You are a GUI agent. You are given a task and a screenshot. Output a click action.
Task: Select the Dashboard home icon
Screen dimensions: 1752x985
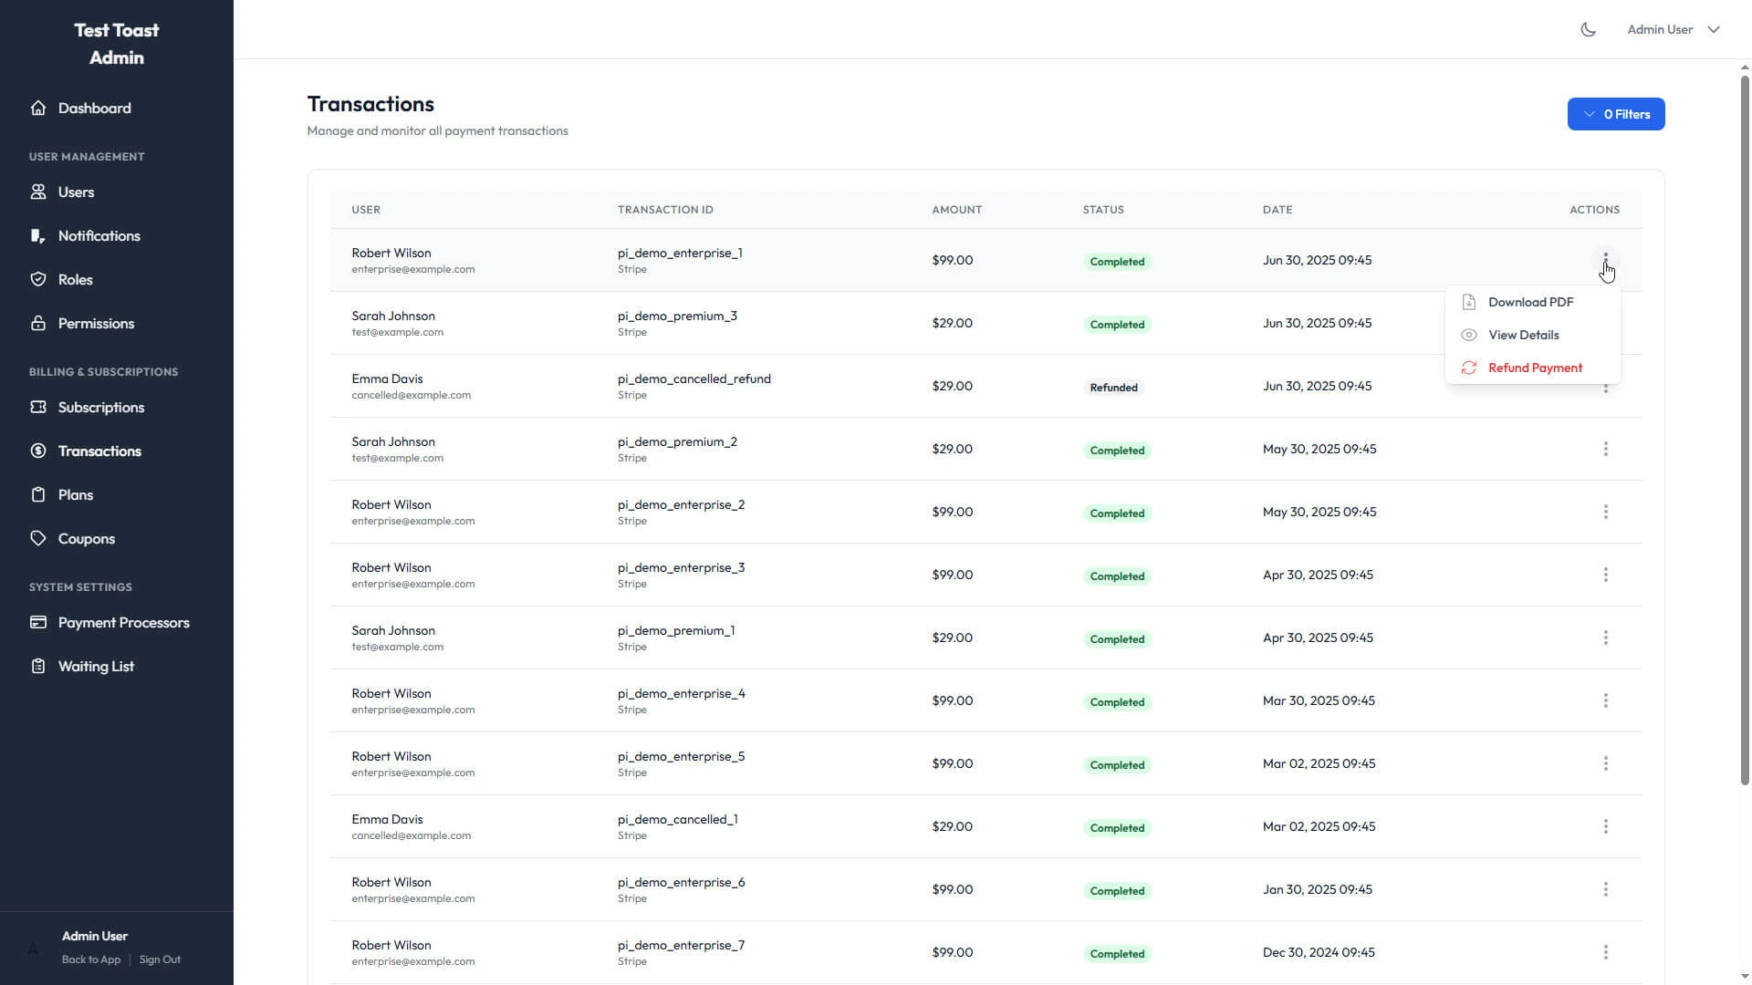click(x=38, y=108)
